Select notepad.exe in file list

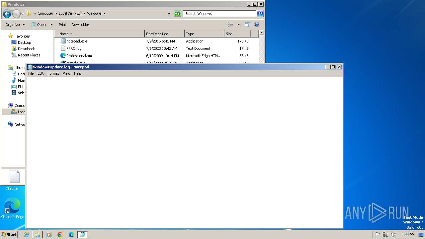click(77, 41)
